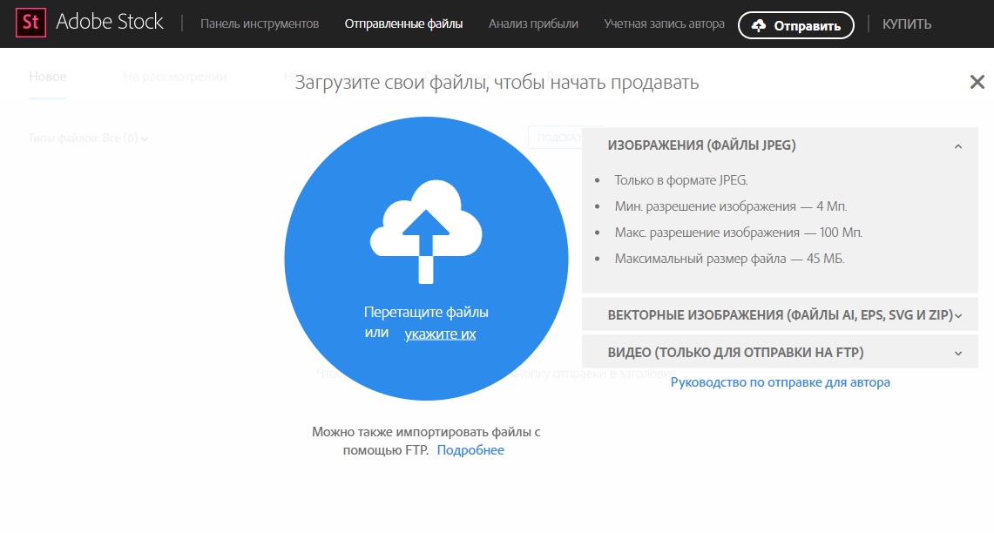Click the КУПИТЬ link in header

click(x=906, y=24)
